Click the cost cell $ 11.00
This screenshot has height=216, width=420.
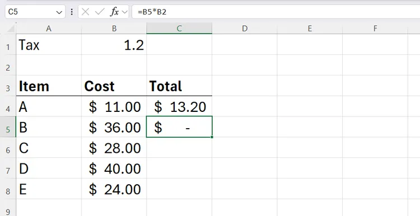114,106
